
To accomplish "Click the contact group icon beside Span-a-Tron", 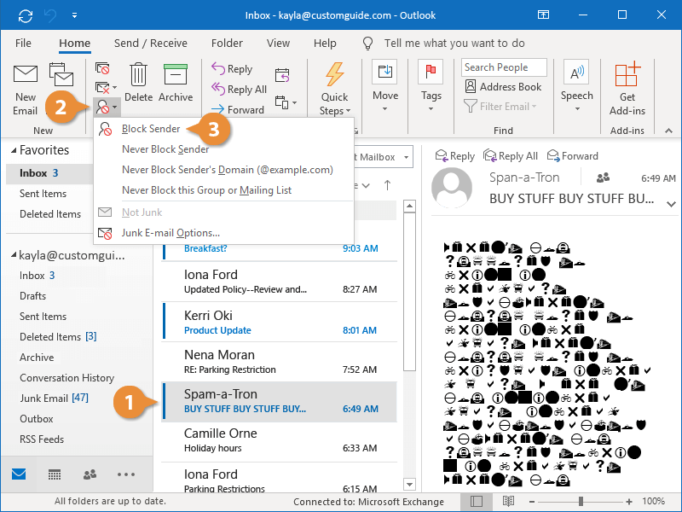I will pyautogui.click(x=603, y=177).
